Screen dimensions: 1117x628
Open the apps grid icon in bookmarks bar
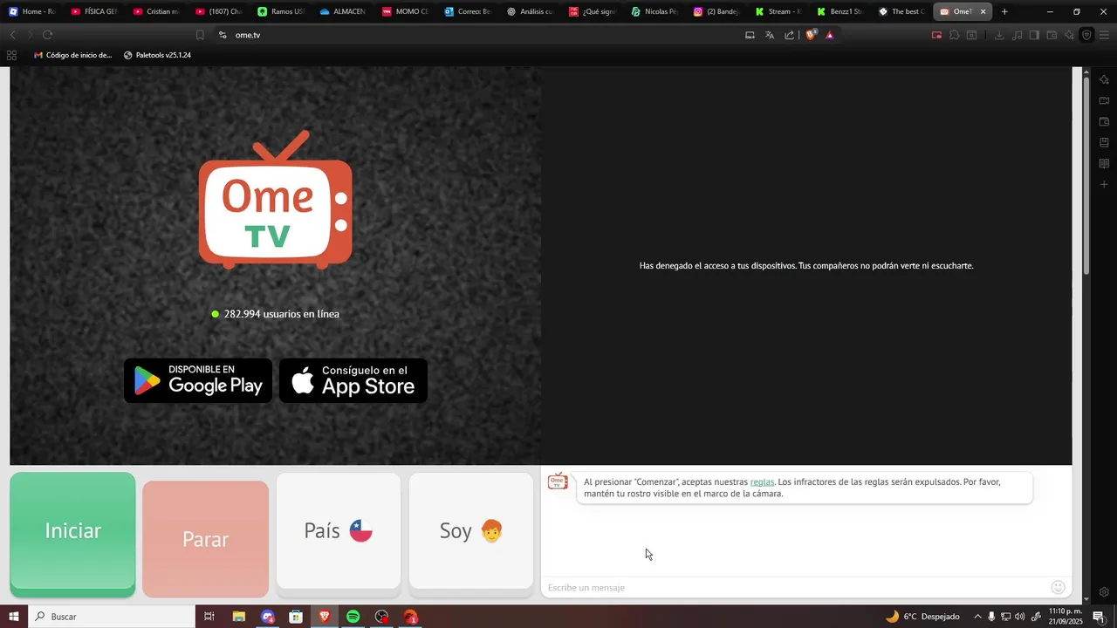11,55
